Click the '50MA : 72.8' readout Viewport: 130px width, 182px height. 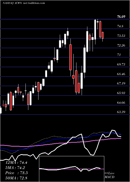click(16, 178)
